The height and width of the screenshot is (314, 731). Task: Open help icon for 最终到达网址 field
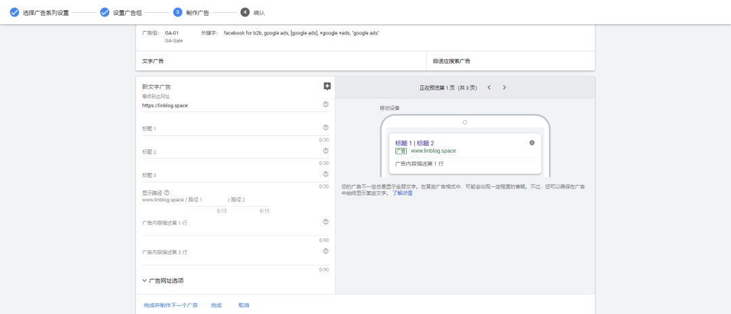(326, 104)
